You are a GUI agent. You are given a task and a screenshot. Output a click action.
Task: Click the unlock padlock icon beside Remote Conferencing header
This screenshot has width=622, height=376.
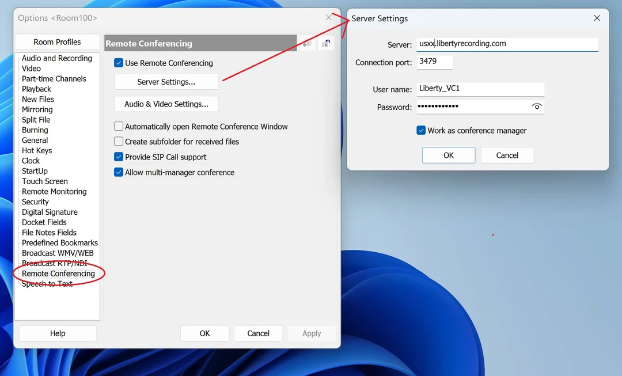325,43
